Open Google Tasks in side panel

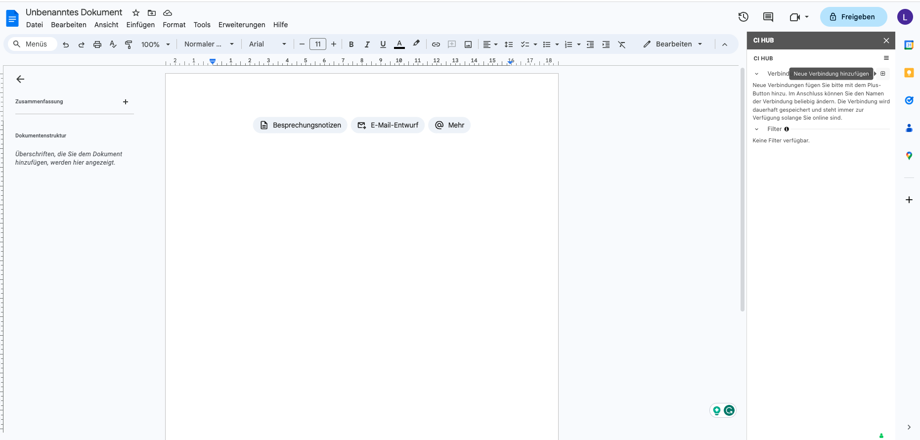(909, 100)
